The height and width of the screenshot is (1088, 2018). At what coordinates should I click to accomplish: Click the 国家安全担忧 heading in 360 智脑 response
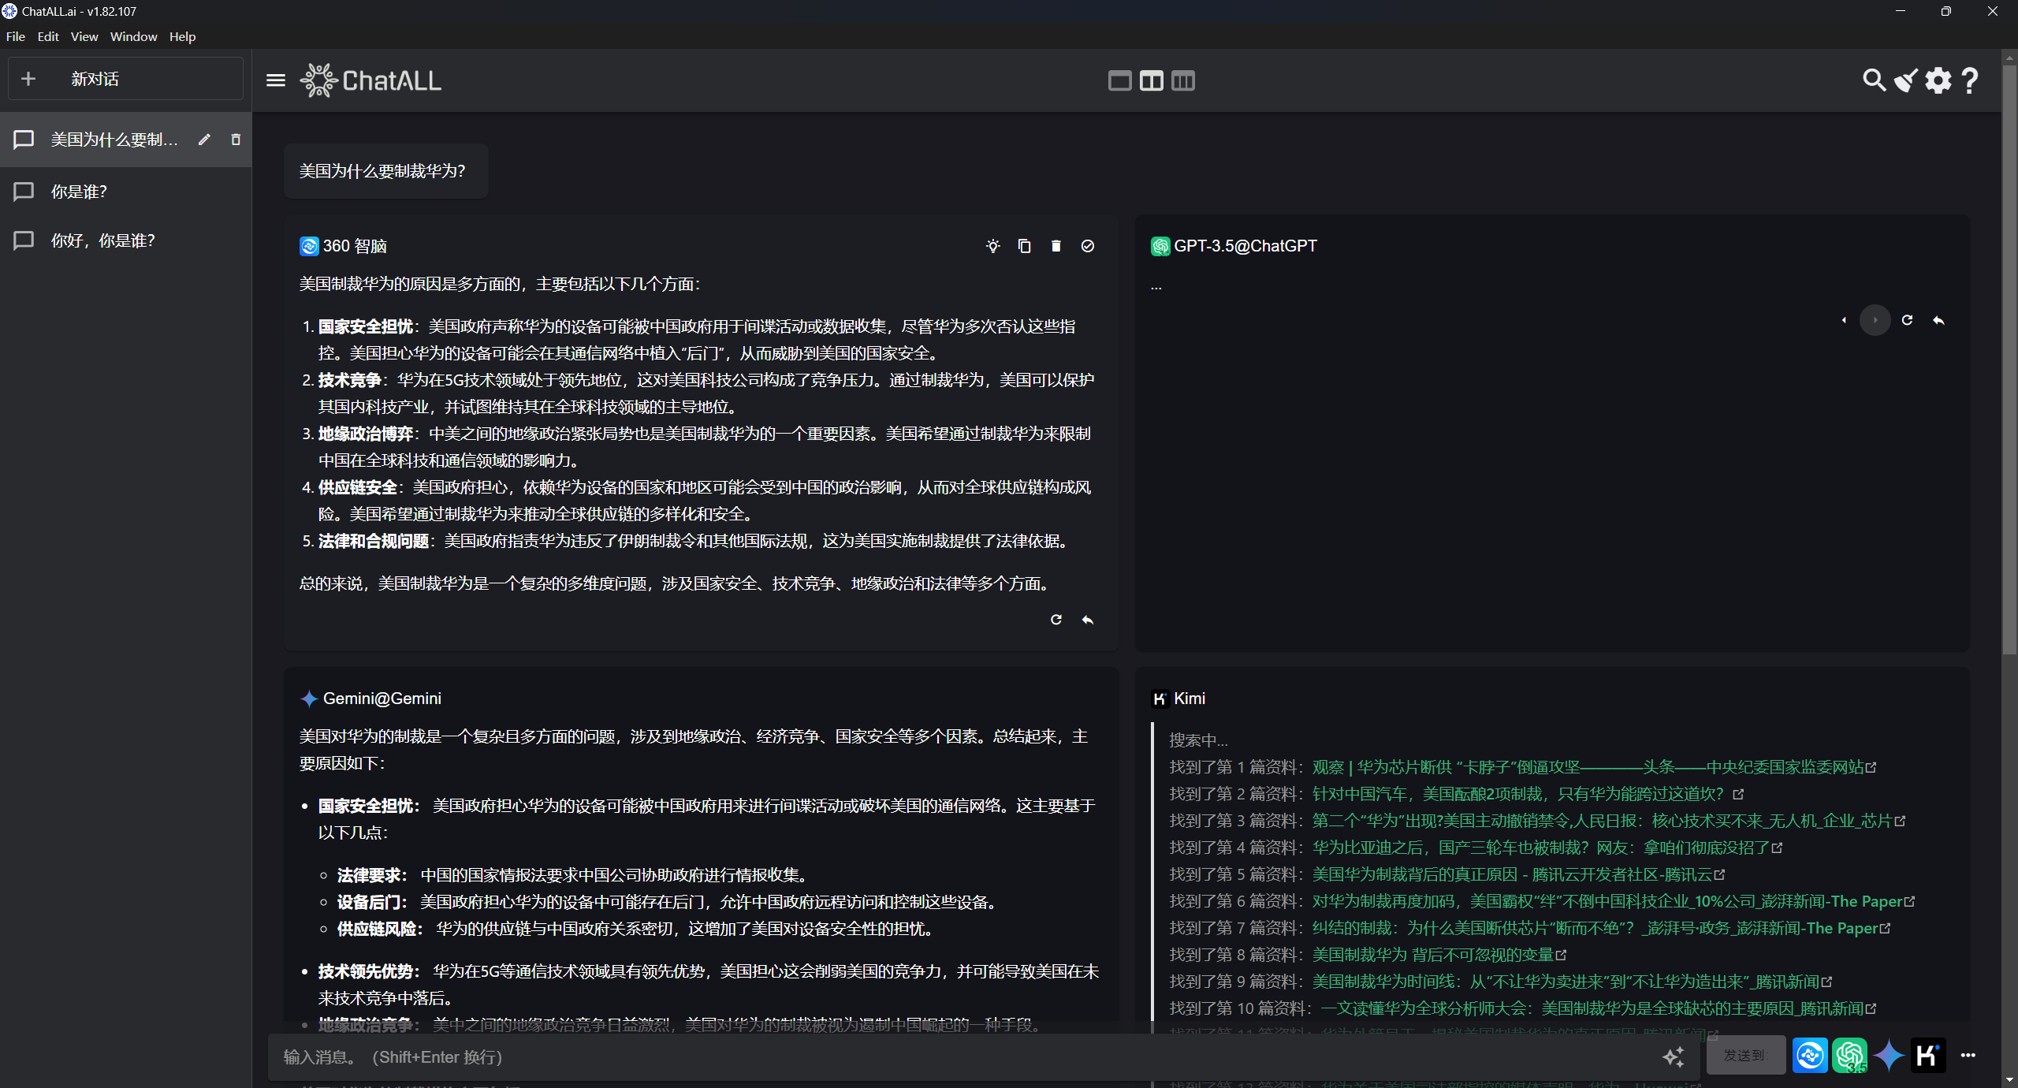365,326
